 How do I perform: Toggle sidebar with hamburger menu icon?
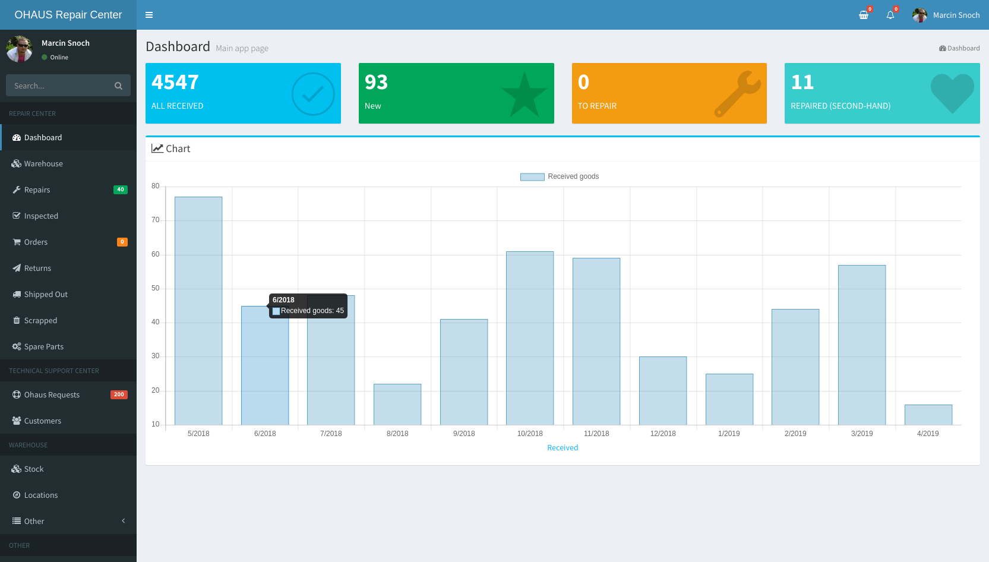149,15
